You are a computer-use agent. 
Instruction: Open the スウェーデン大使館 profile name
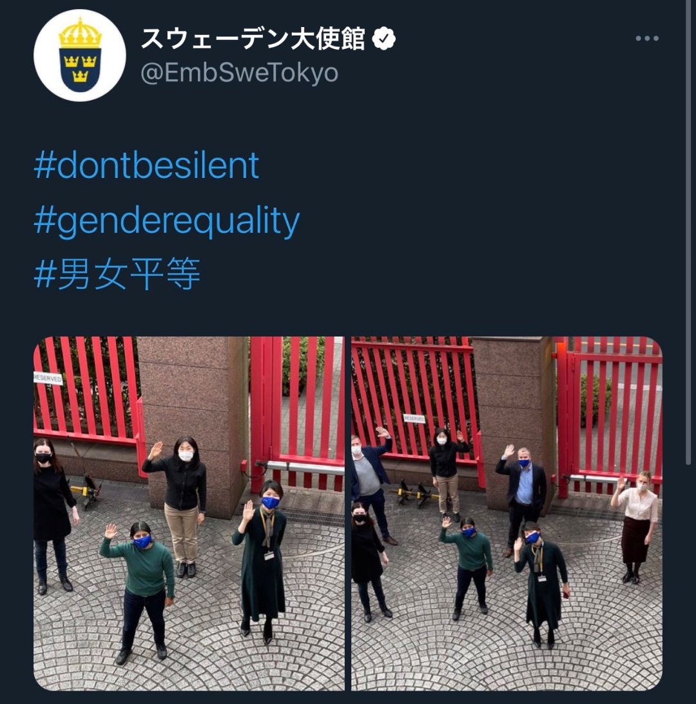pos(253,39)
